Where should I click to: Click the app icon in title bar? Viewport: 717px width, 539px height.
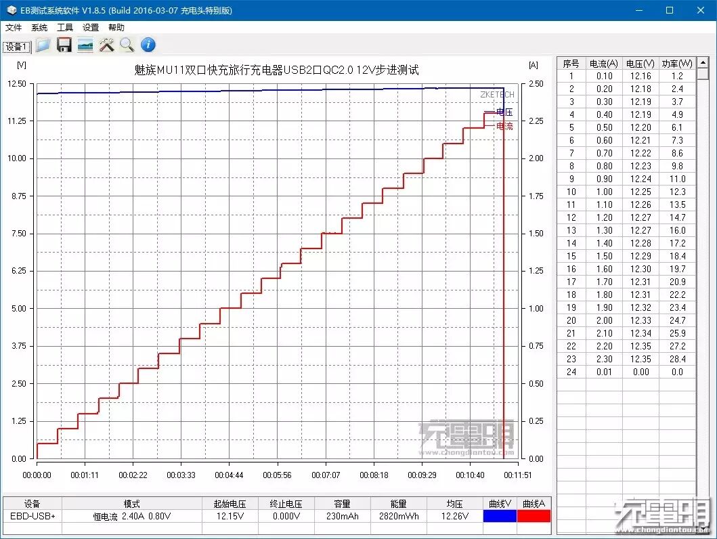(12, 9)
